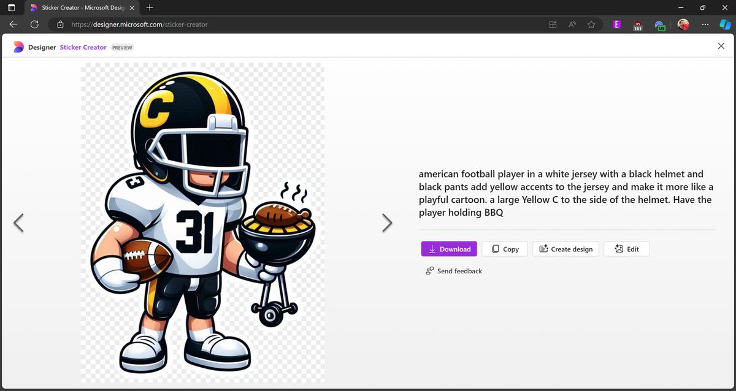The width and height of the screenshot is (736, 391).
Task: Click the Create design button
Action: 565,249
